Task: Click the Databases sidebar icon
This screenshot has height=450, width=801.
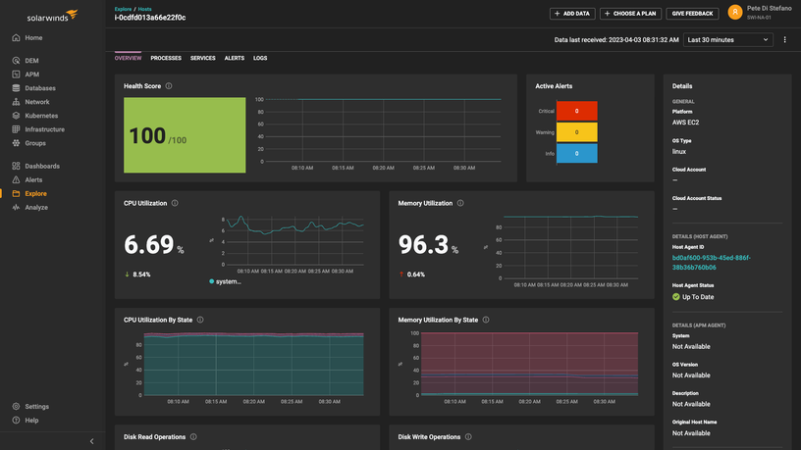Action: coord(17,88)
